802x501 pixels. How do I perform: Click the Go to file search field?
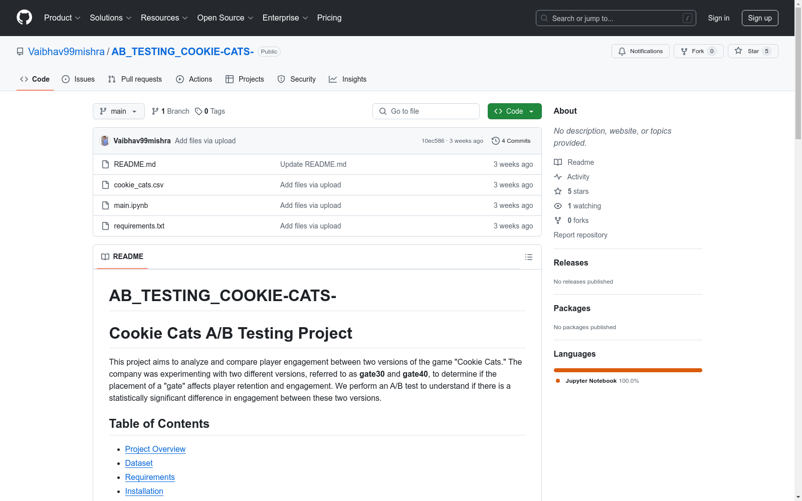[x=426, y=111]
